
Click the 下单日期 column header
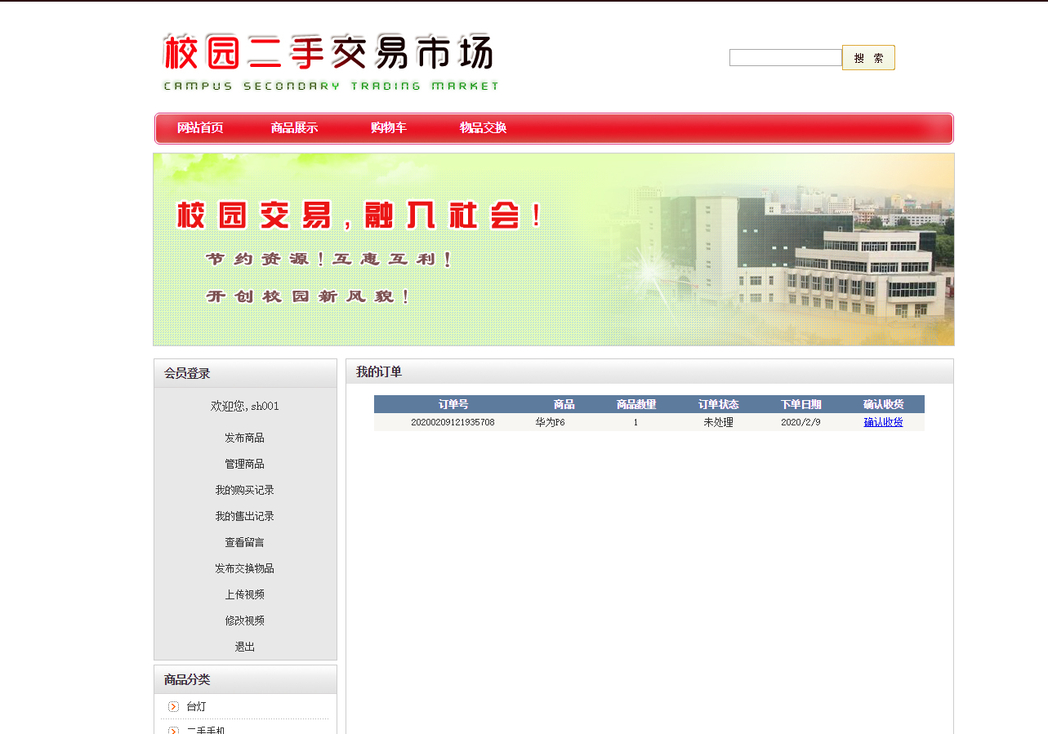coord(800,404)
